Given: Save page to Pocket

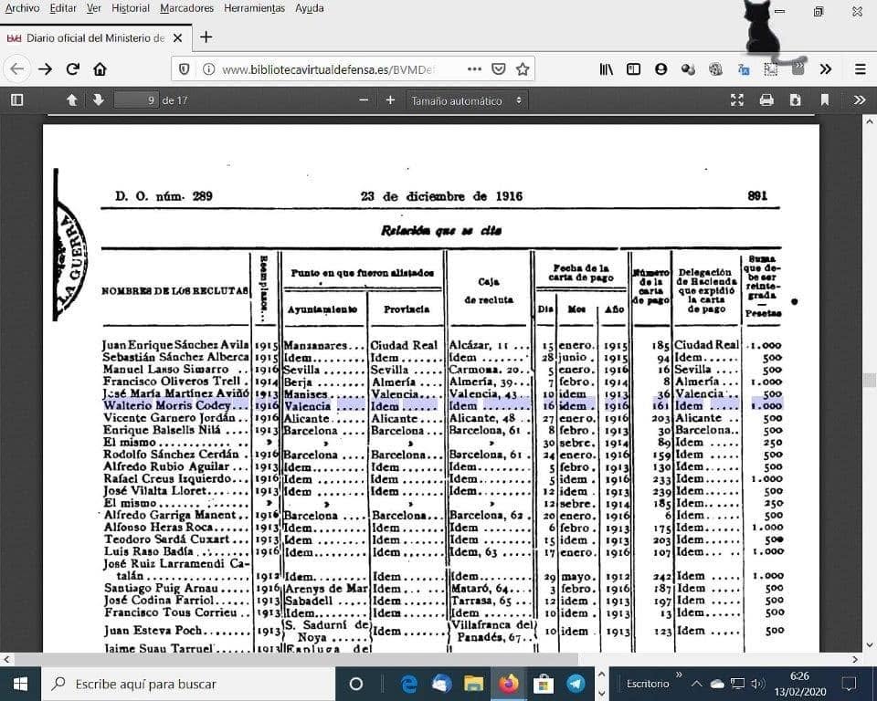Looking at the screenshot, I should tap(499, 69).
